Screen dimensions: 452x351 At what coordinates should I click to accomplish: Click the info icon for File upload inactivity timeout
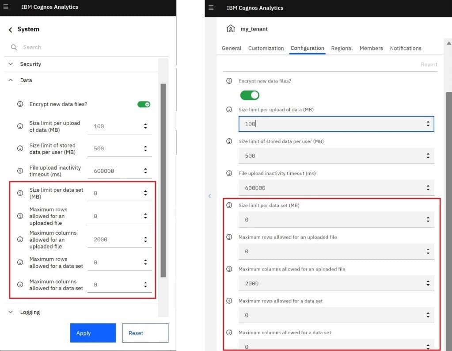click(20, 171)
